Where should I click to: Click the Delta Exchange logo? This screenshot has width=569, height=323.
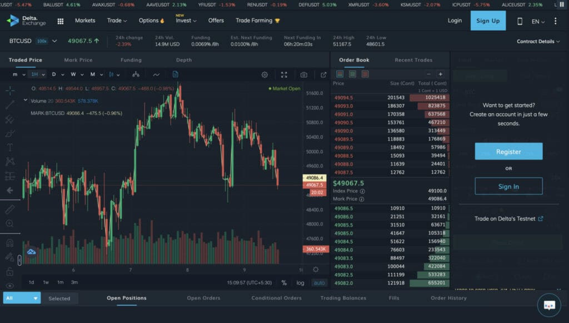pyautogui.click(x=26, y=21)
